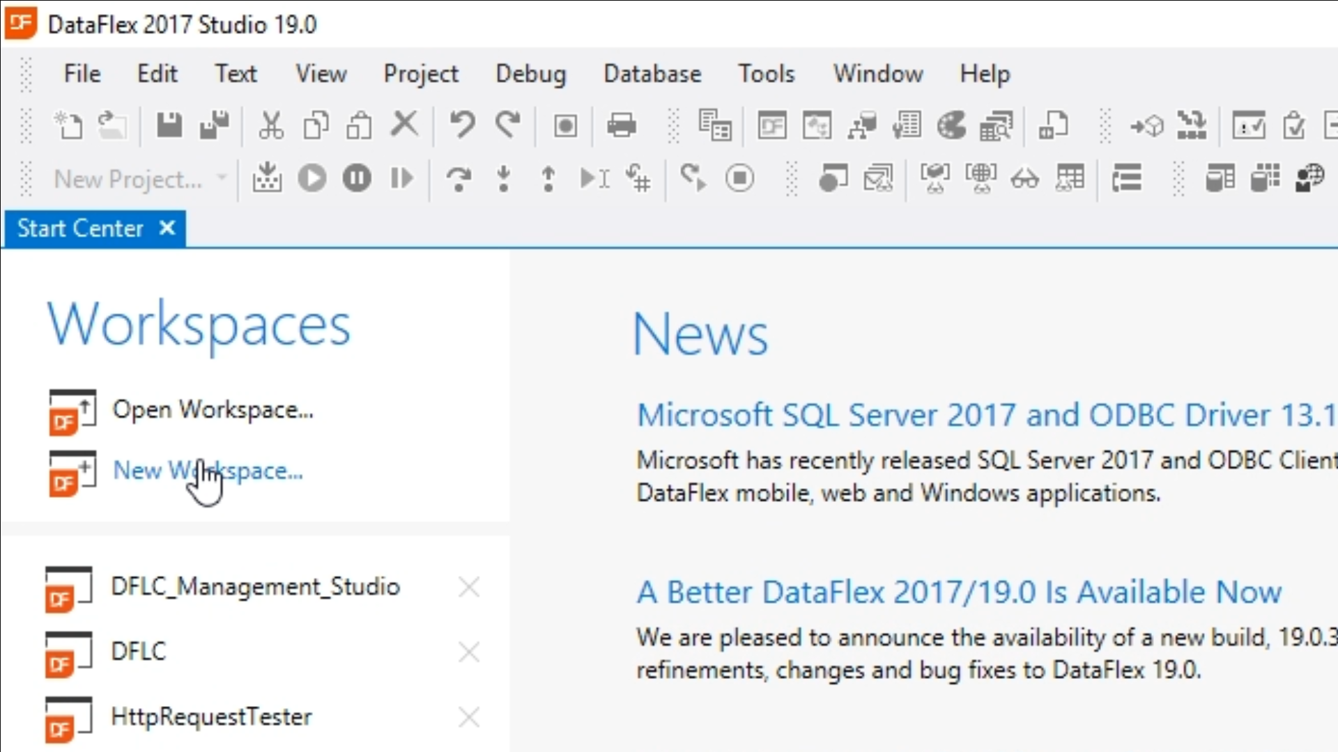Click the Save file icon
Viewport: 1338px width, 752px height.
click(169, 126)
